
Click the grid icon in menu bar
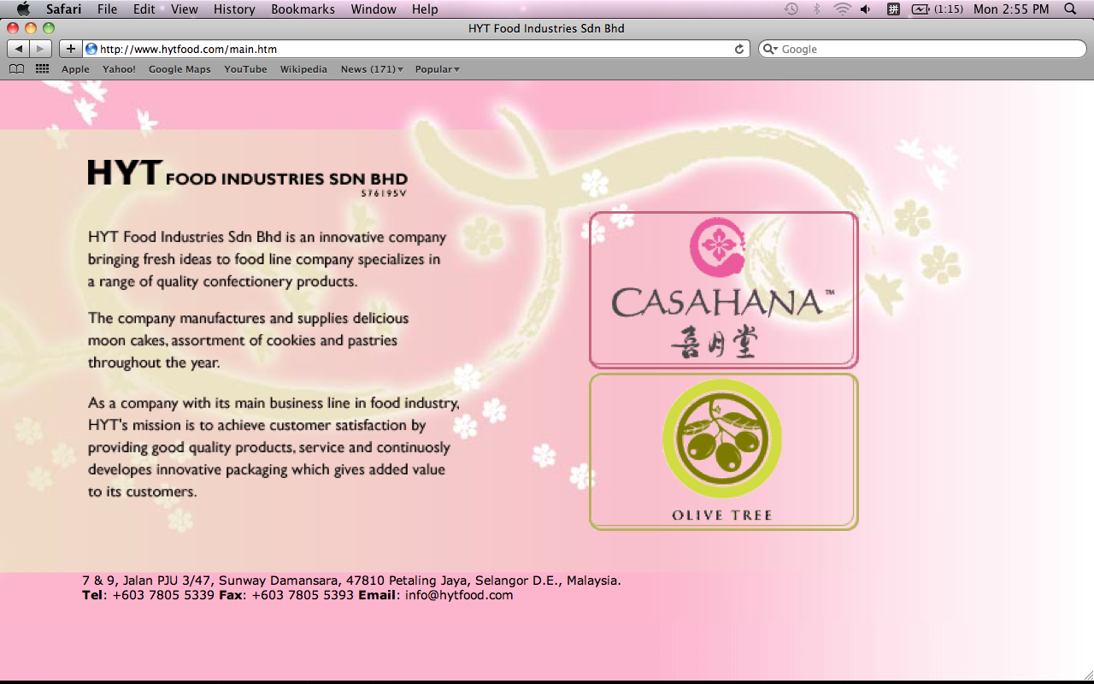[x=893, y=9]
